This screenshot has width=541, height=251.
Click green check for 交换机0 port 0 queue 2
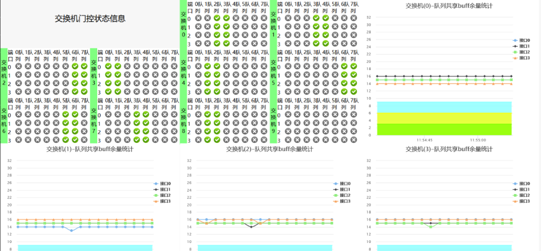tap(217, 18)
